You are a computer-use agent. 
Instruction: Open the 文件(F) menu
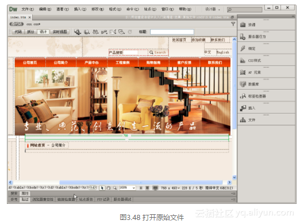(x=28, y=9)
